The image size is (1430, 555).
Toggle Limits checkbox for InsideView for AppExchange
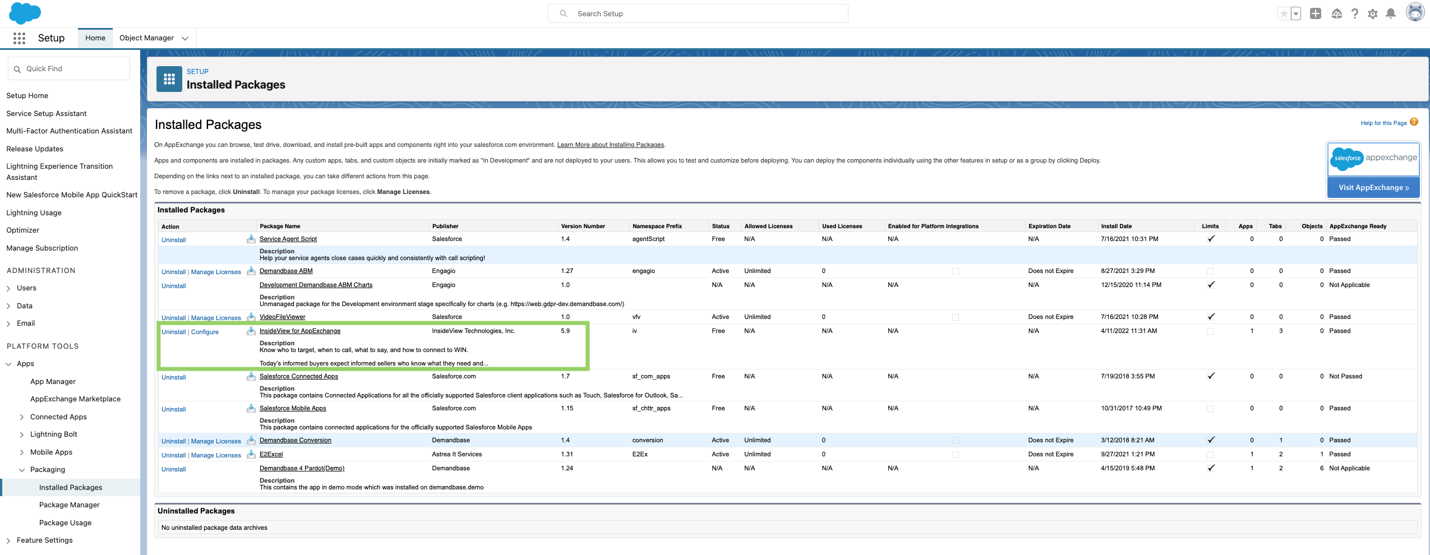1210,331
